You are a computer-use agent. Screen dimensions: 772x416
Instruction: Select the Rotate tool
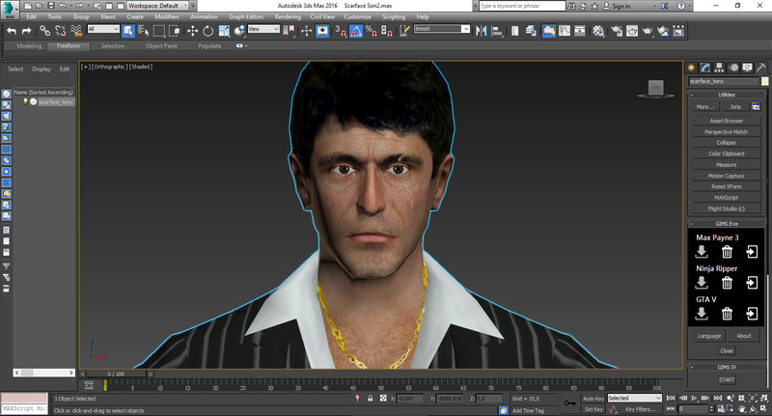click(208, 31)
